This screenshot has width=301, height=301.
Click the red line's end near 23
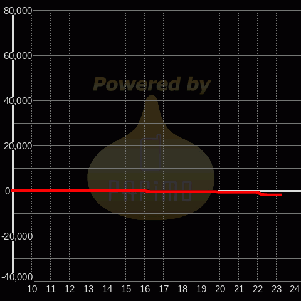281,195
